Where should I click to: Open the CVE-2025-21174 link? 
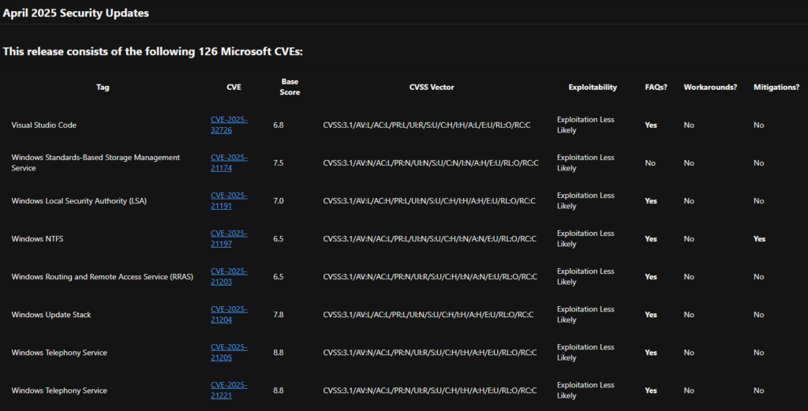tap(229, 163)
